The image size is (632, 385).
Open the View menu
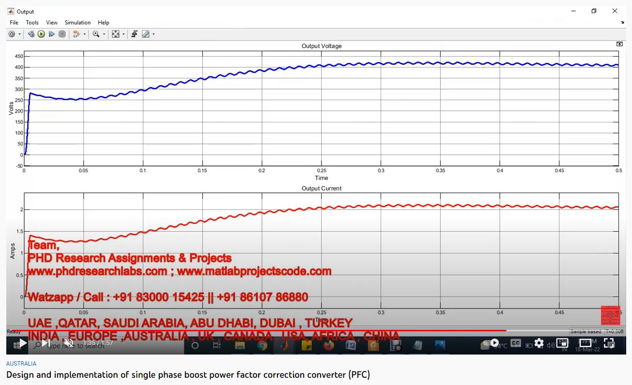pyautogui.click(x=52, y=22)
